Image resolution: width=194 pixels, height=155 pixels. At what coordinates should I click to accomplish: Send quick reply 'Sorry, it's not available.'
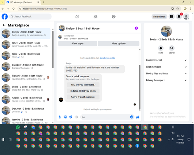(x=83, y=97)
